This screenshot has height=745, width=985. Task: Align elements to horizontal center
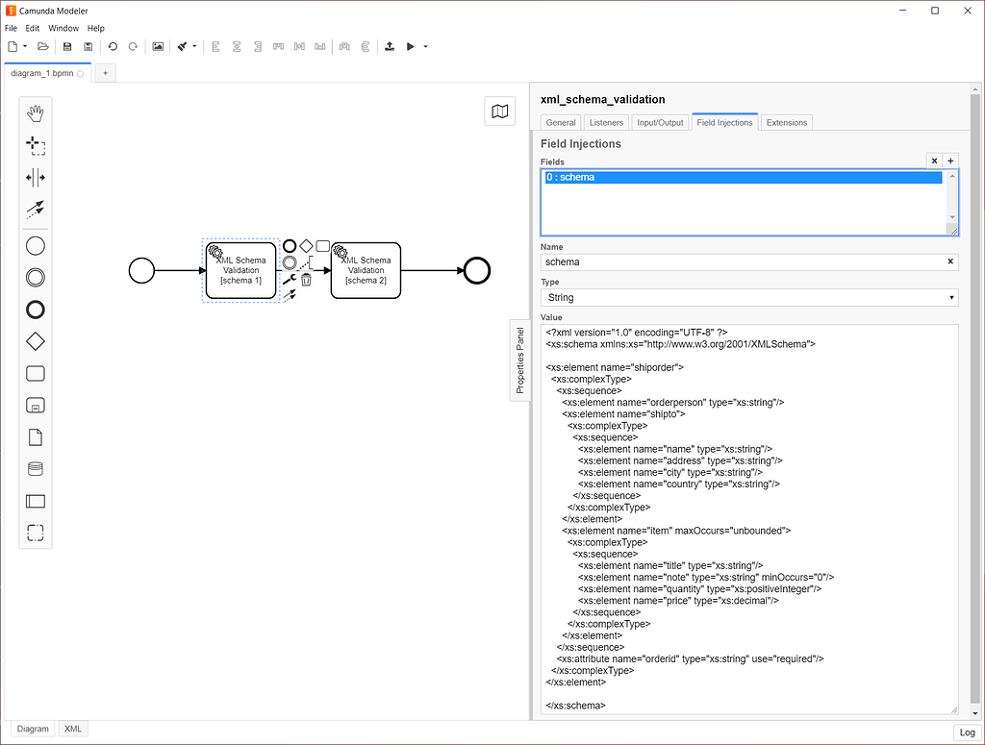click(237, 46)
